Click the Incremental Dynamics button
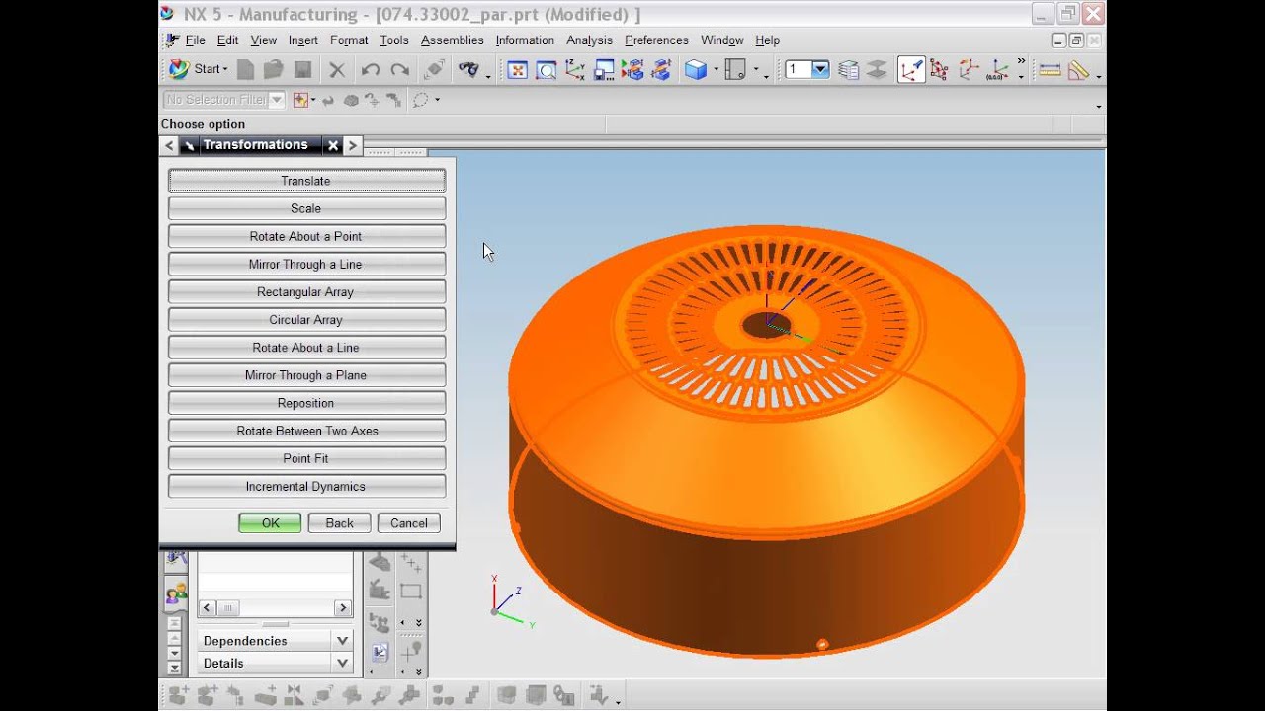Viewport: 1265px width, 711px height. 306,486
